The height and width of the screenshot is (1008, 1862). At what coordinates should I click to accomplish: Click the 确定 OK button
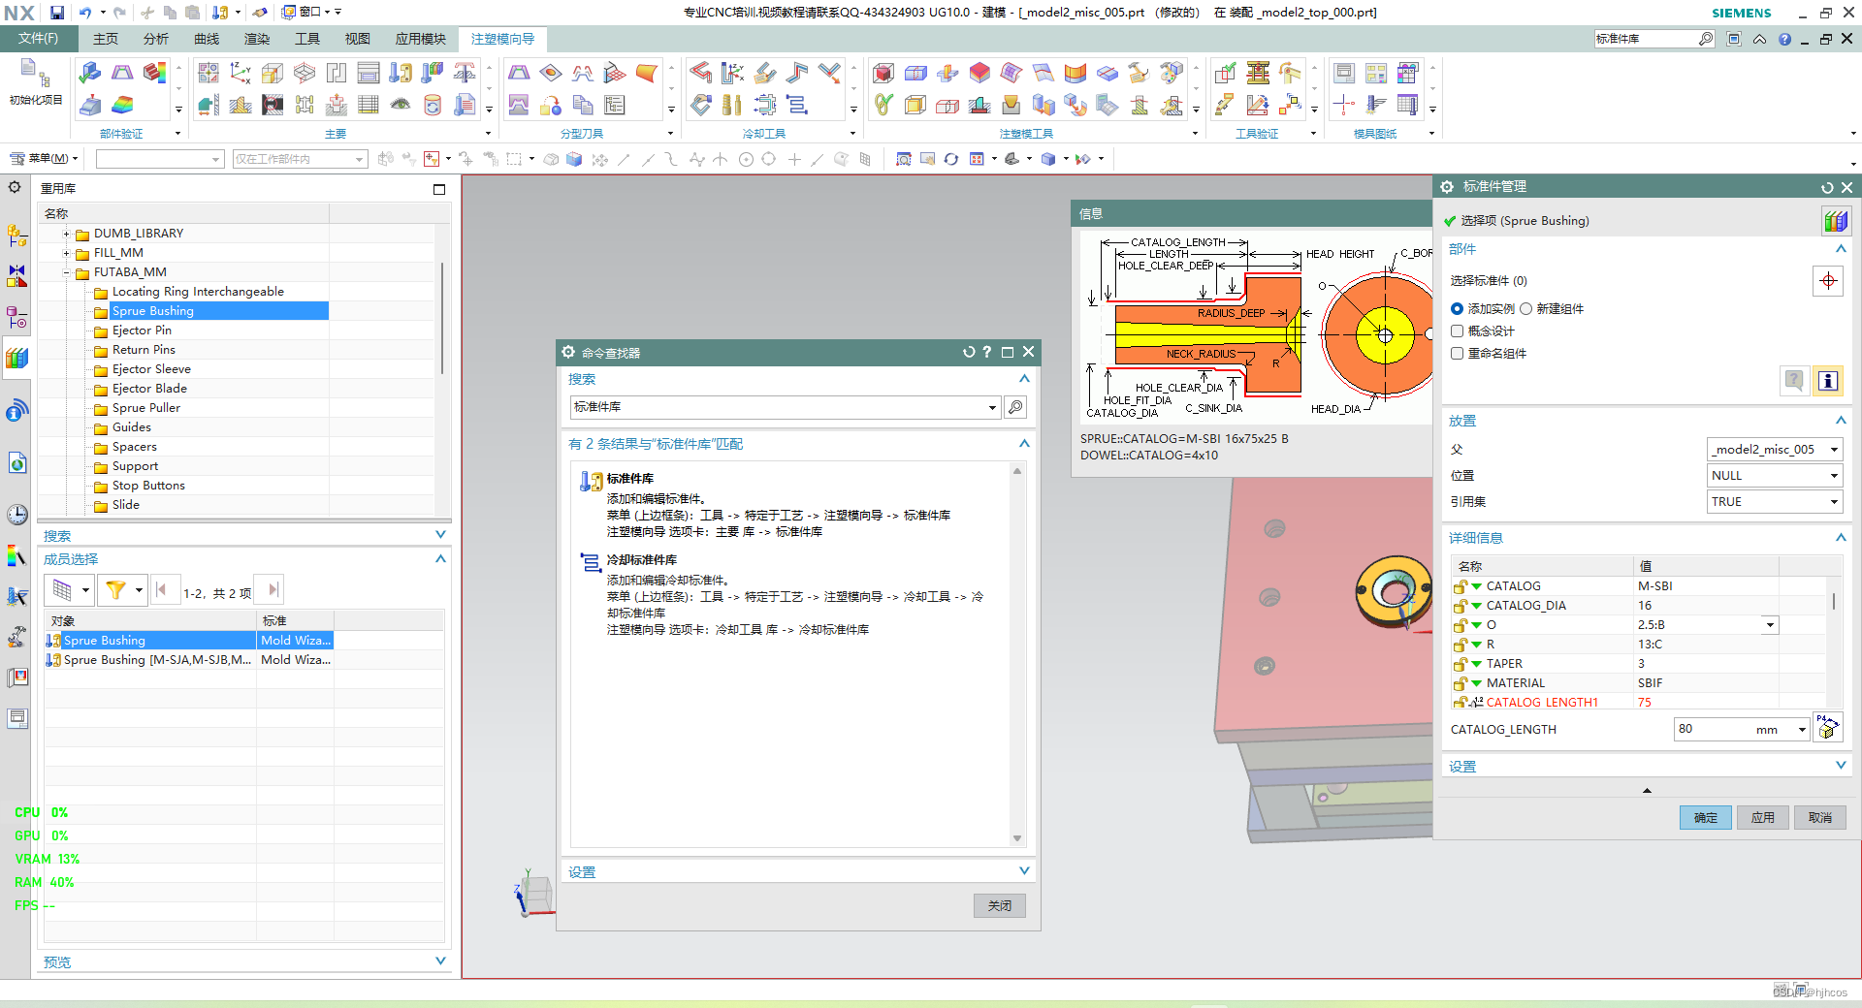1705,817
